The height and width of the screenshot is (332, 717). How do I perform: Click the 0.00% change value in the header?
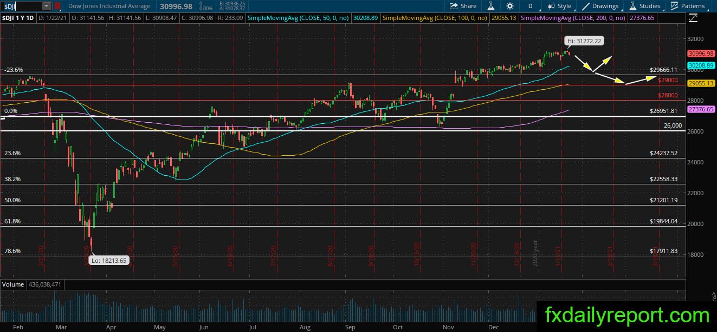(206, 9)
